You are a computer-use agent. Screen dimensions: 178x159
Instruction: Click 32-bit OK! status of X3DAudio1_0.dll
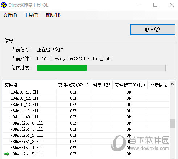point(73,123)
